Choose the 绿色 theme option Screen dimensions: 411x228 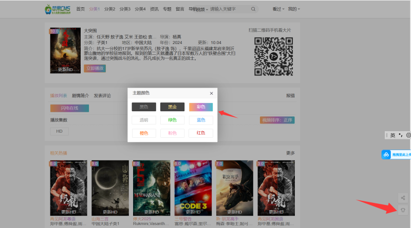coord(172,120)
